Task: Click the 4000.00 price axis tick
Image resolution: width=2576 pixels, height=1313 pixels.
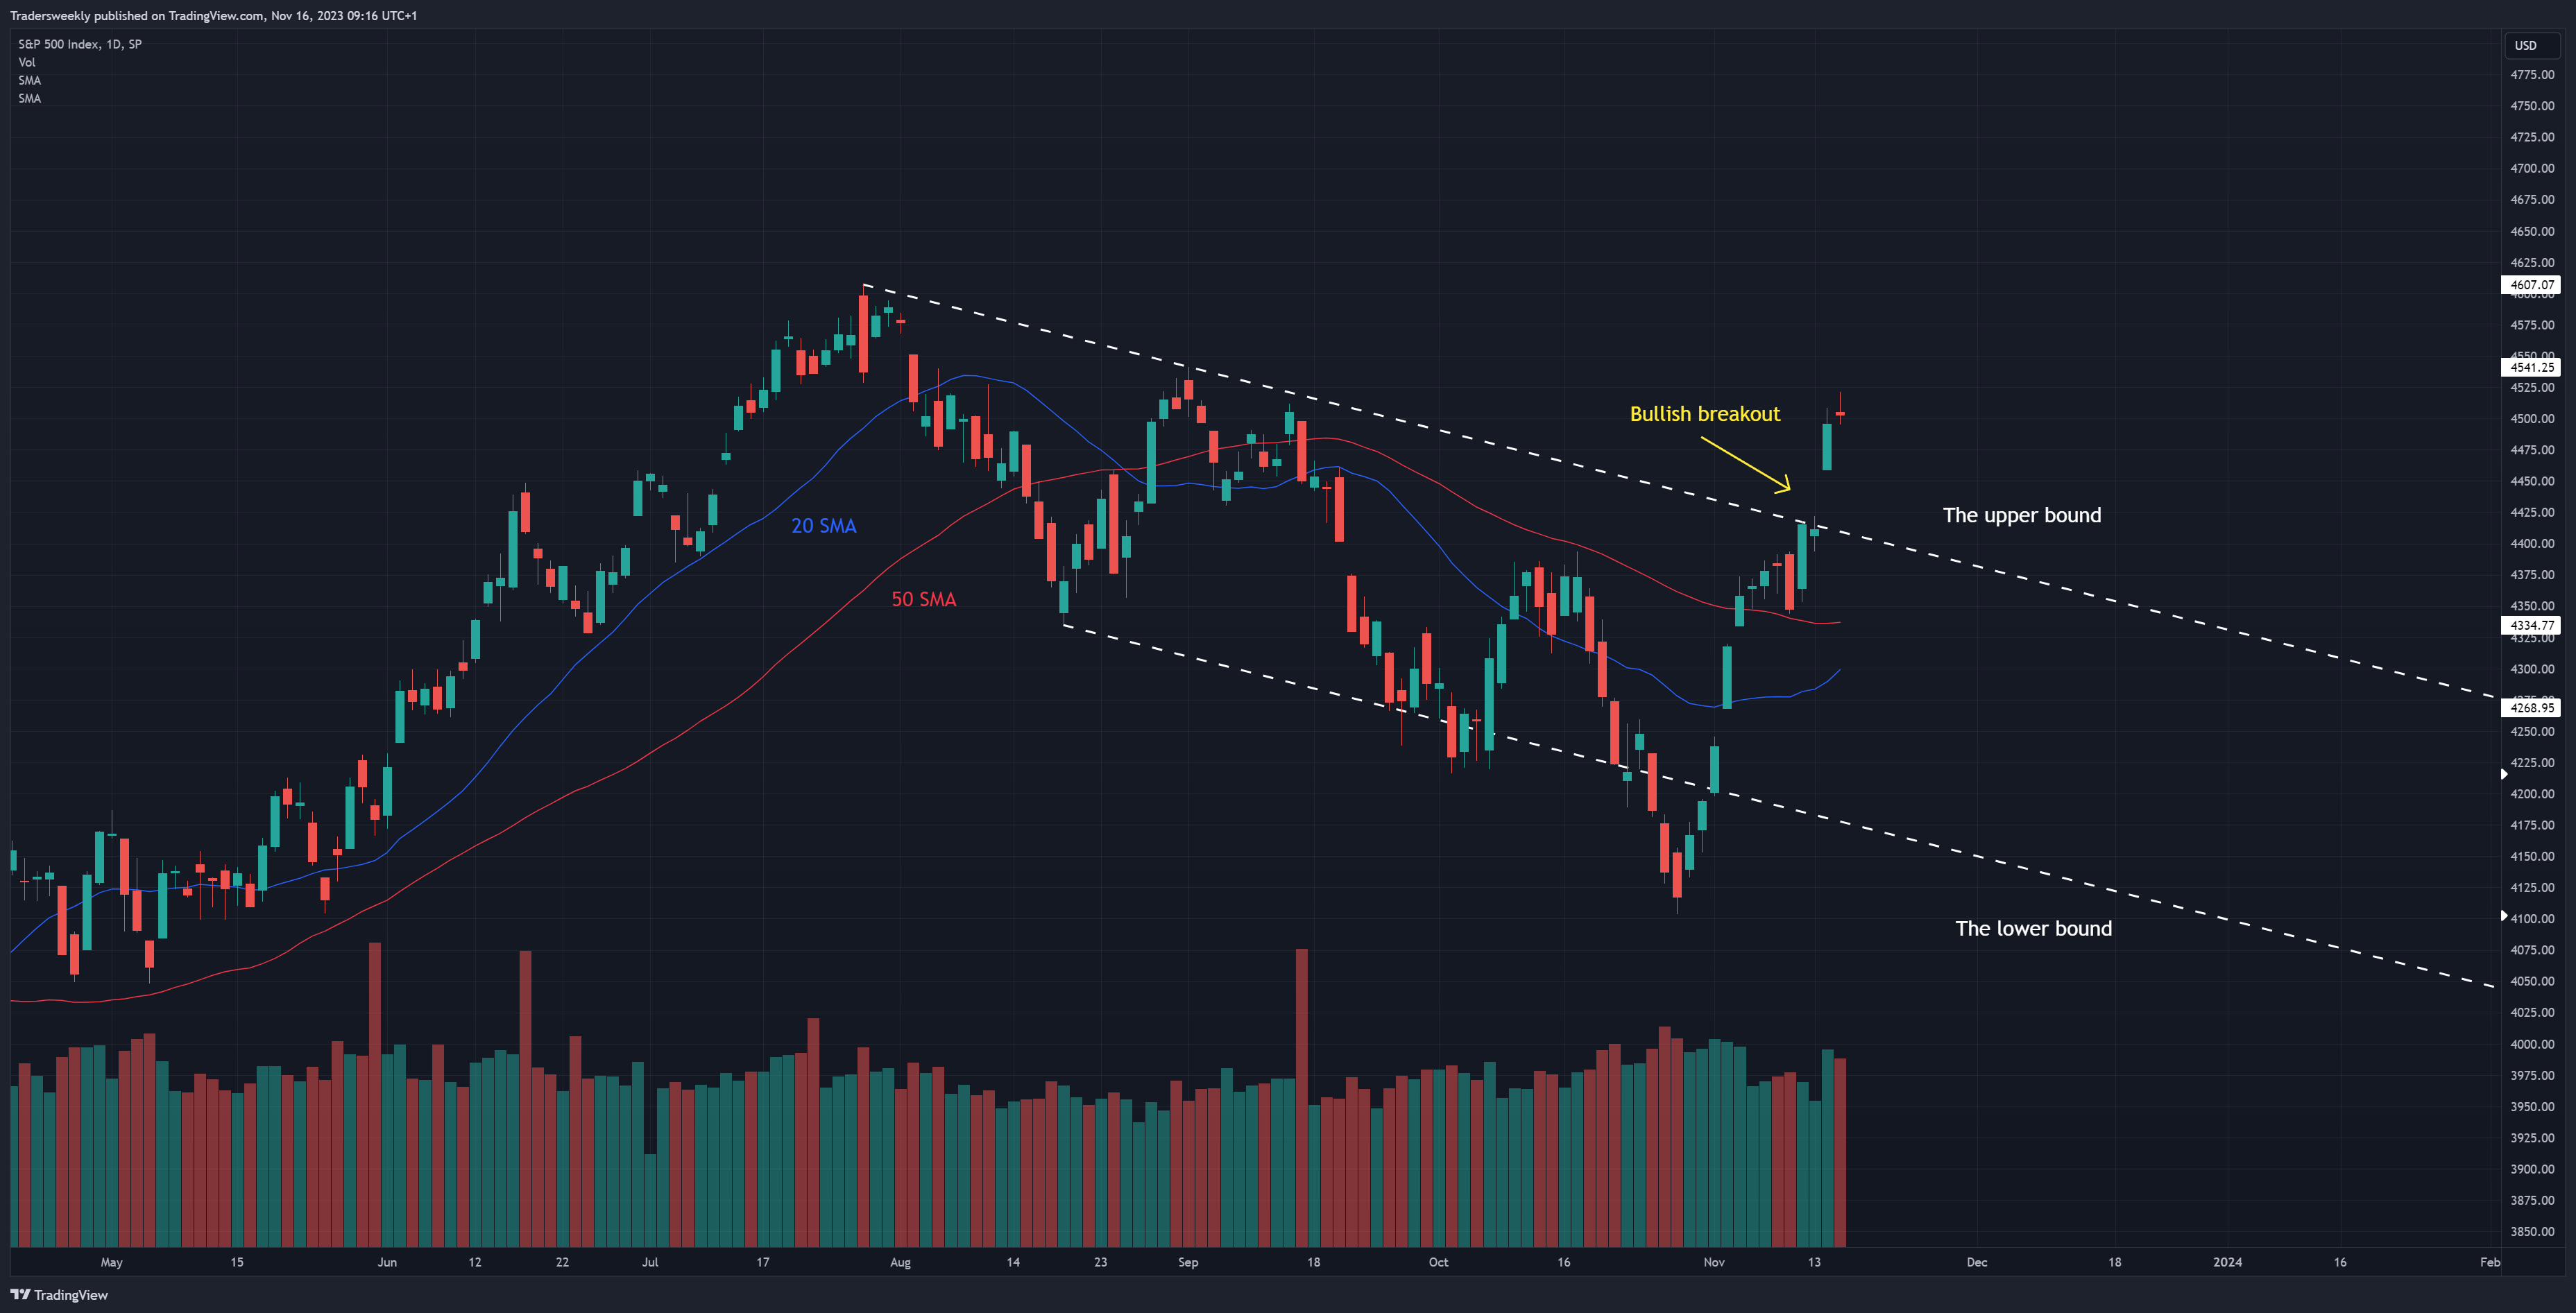Action: [x=2532, y=1044]
